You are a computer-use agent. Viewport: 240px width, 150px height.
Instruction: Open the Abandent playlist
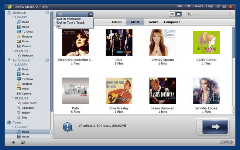[25, 108]
